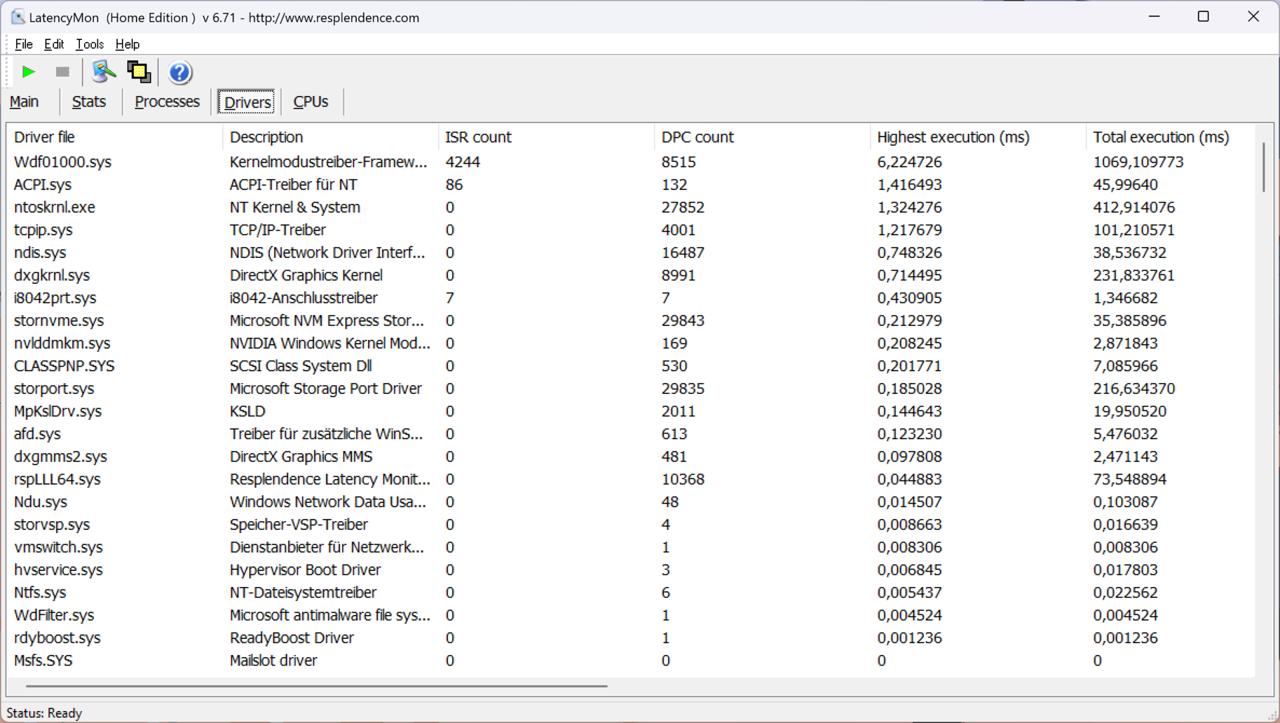Sort by DPC count column header
1280x723 pixels.
point(697,137)
